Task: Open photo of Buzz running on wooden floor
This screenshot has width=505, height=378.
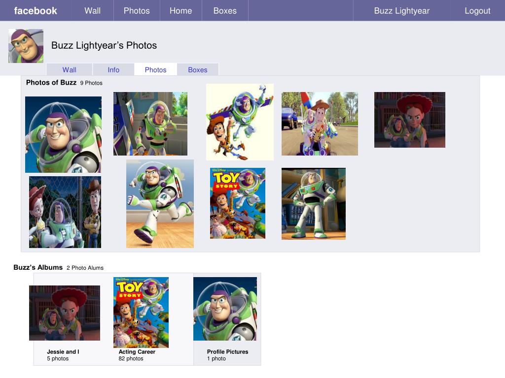Action: pos(160,204)
